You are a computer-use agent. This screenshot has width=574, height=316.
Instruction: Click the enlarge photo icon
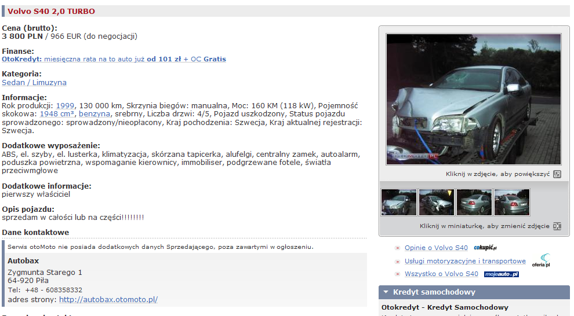click(x=557, y=174)
